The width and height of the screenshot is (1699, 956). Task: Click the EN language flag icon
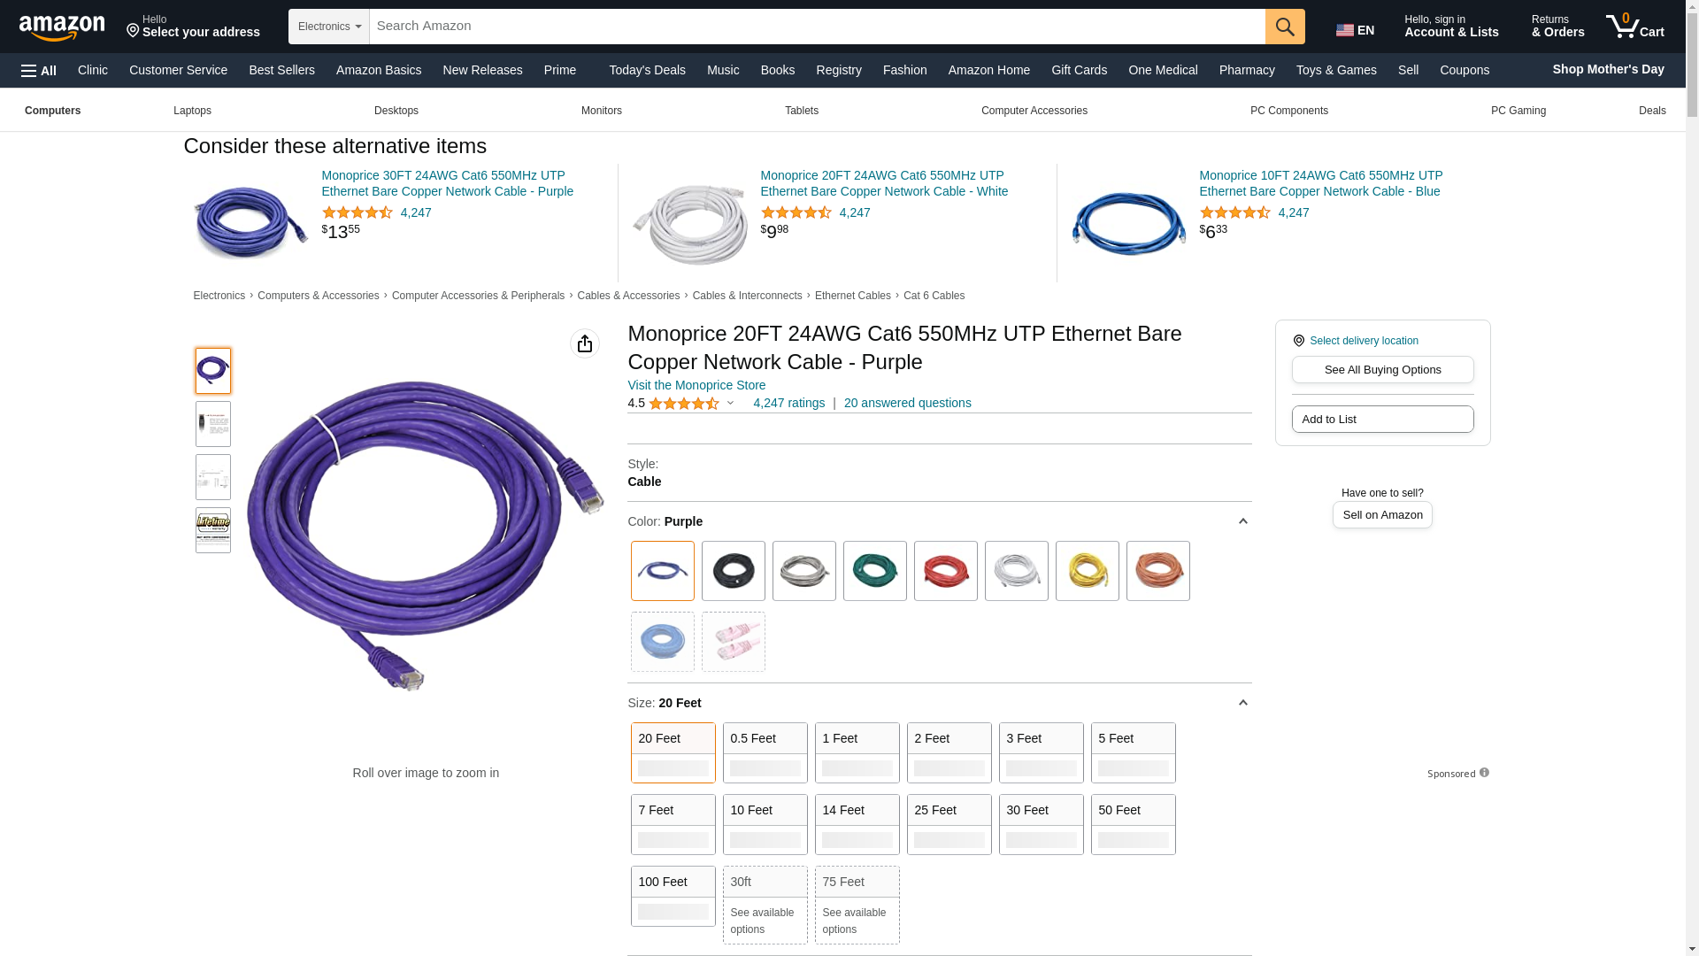coord(1345,31)
